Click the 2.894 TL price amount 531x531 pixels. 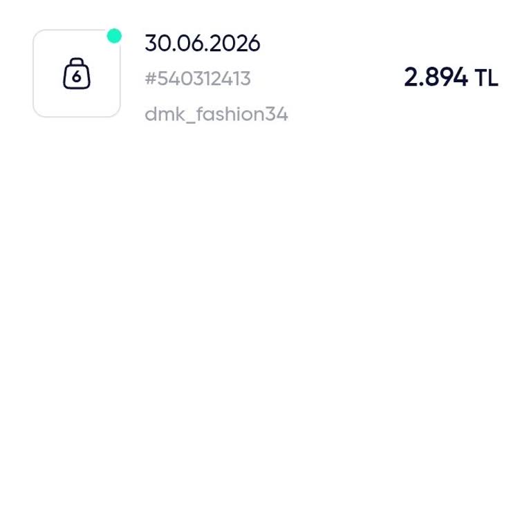(x=451, y=77)
